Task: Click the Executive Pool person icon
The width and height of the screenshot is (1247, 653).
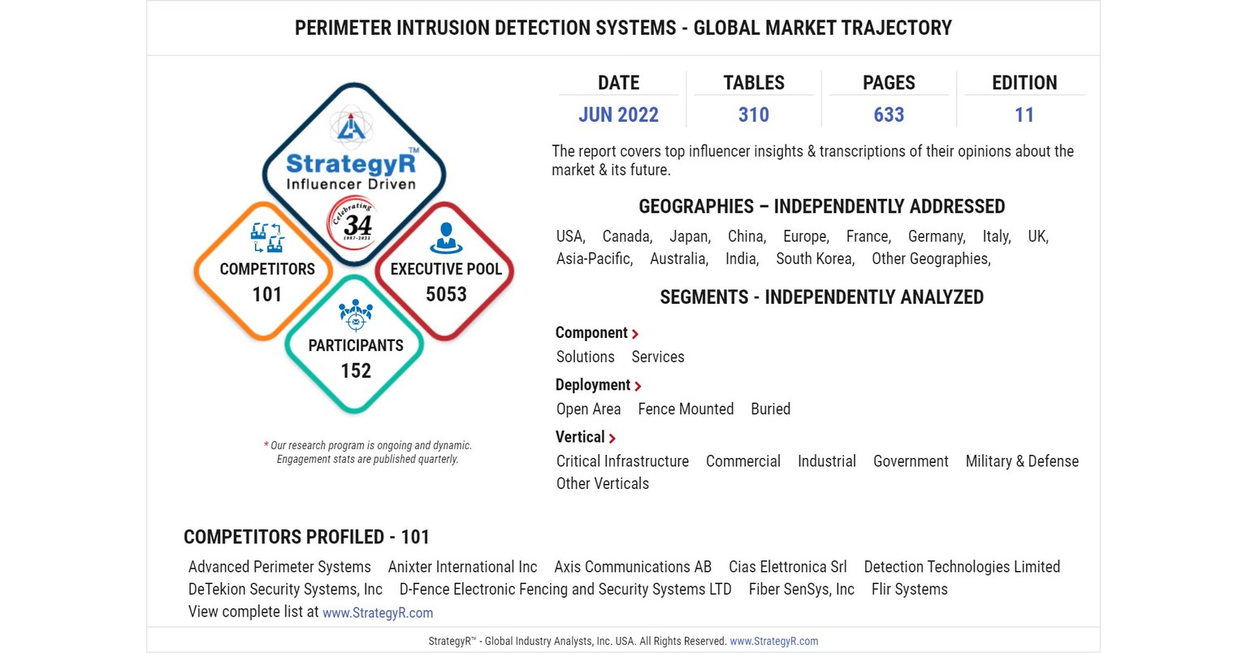Action: (x=445, y=238)
